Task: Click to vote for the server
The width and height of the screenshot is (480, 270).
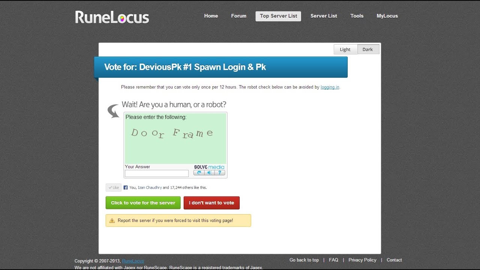Action: [143, 203]
